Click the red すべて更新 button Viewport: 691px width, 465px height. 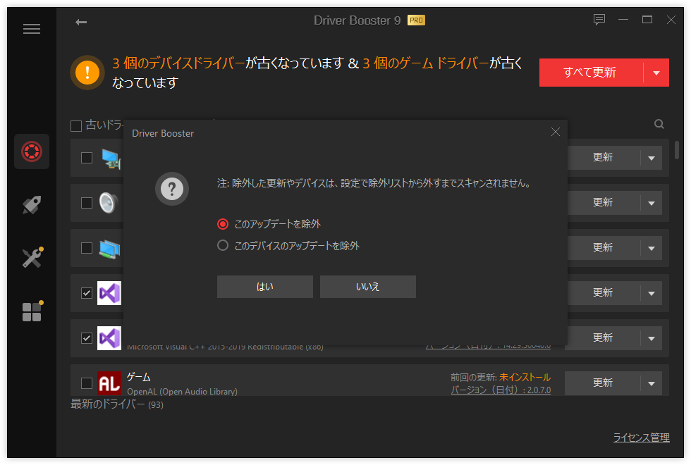(591, 73)
